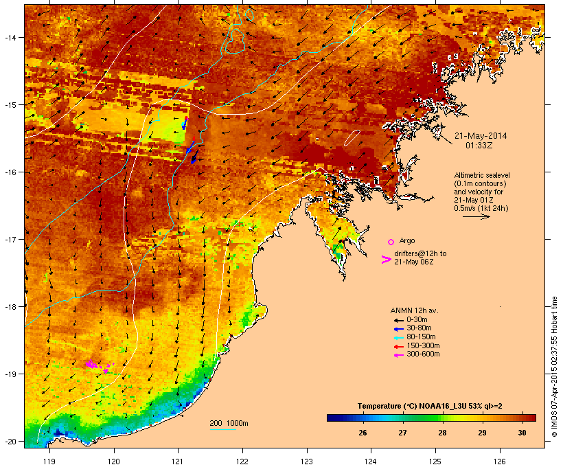This screenshot has height=467, width=563.
Task: Click the longitude axis label 120
Action: [114, 462]
